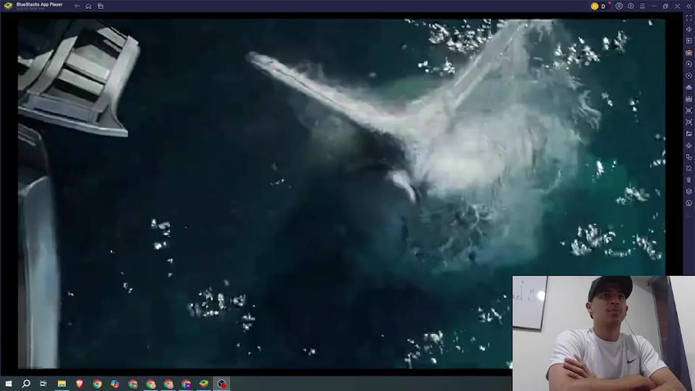The width and height of the screenshot is (695, 391).
Task: Go back using BlueStacks back arrow
Action: (x=77, y=6)
